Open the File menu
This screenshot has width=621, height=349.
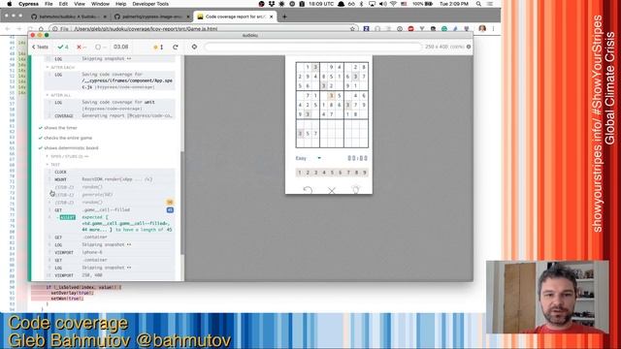49,4
